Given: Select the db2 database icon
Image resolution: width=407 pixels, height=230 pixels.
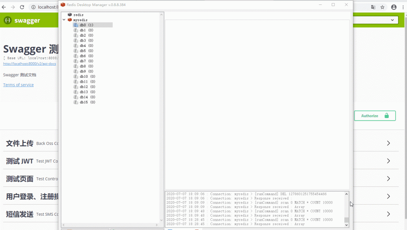Looking at the screenshot, I should click(x=76, y=35).
